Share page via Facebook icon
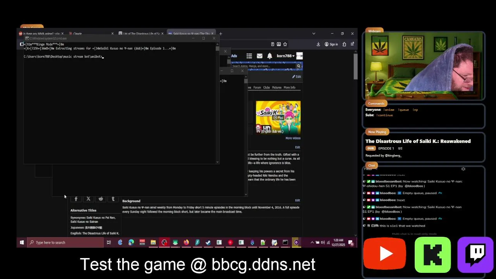 (76, 199)
